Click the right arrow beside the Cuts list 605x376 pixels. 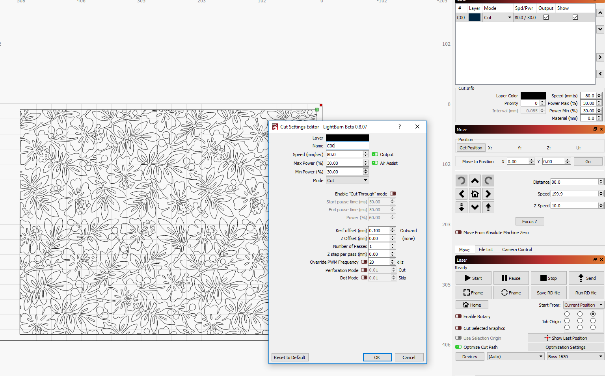[x=600, y=57]
